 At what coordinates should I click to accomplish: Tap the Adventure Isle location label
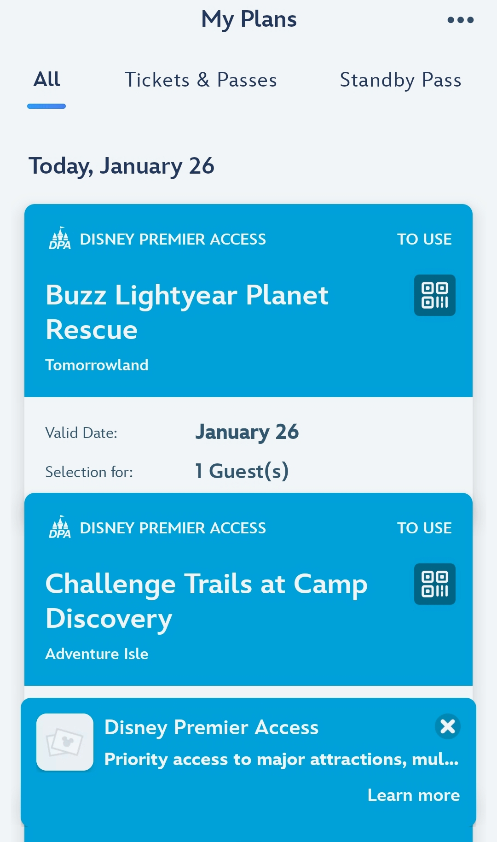[97, 654]
